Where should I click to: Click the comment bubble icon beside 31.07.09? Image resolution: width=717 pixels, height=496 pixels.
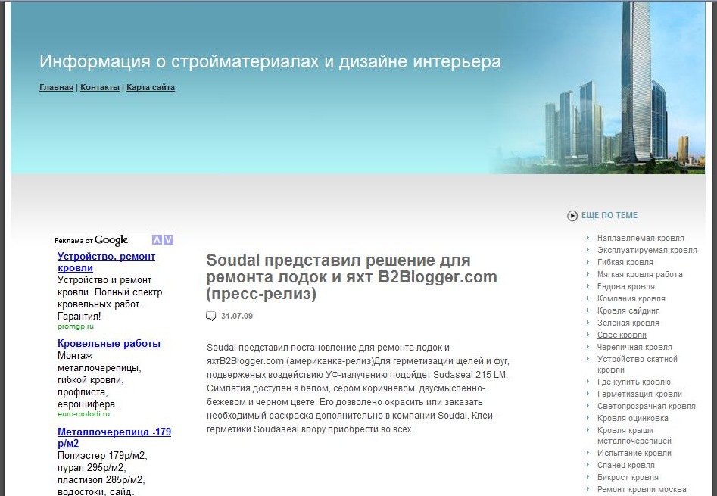210,316
